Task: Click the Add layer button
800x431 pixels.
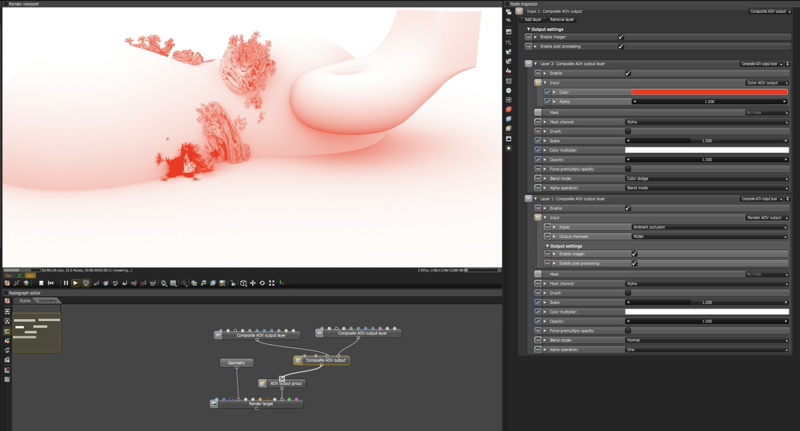Action: coord(533,19)
